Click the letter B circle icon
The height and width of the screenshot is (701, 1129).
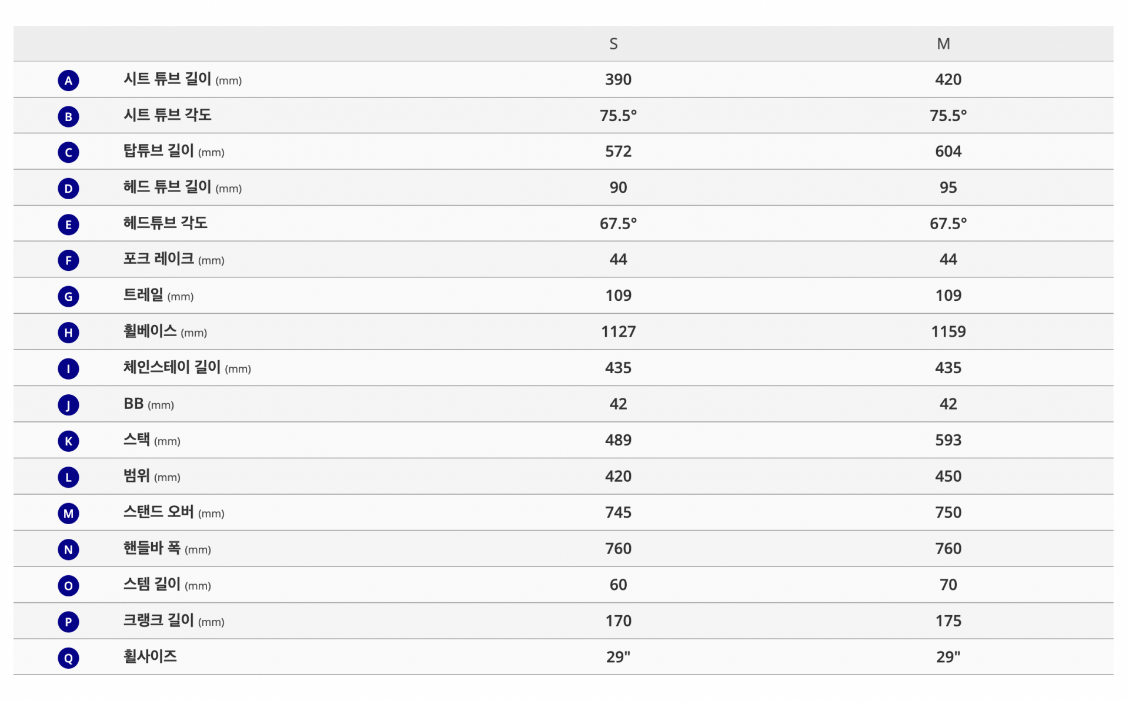[x=68, y=116]
